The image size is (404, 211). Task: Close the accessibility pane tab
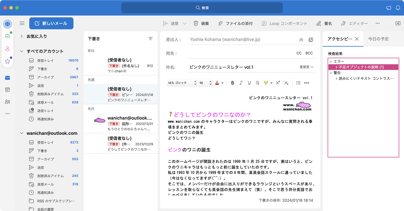[357, 39]
